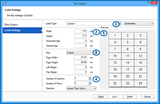This screenshot has width=160, height=104.
Task: Click preview label cell 1
Action: (115, 36)
